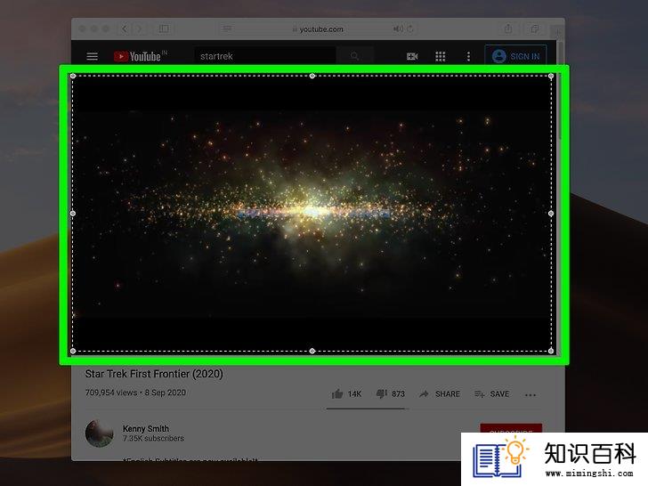Reload the page in Safari
Screen dimensions: 648x486
tap(410, 28)
